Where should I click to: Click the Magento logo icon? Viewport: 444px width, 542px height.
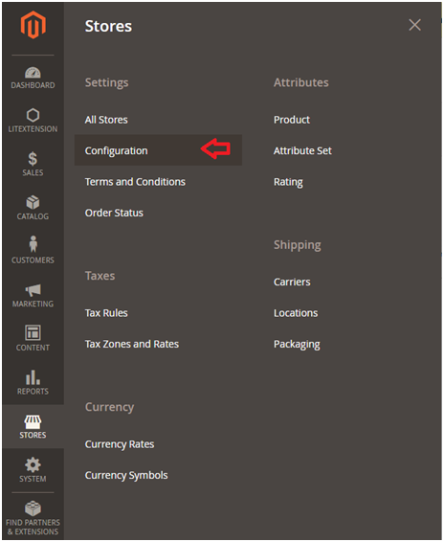tap(33, 25)
